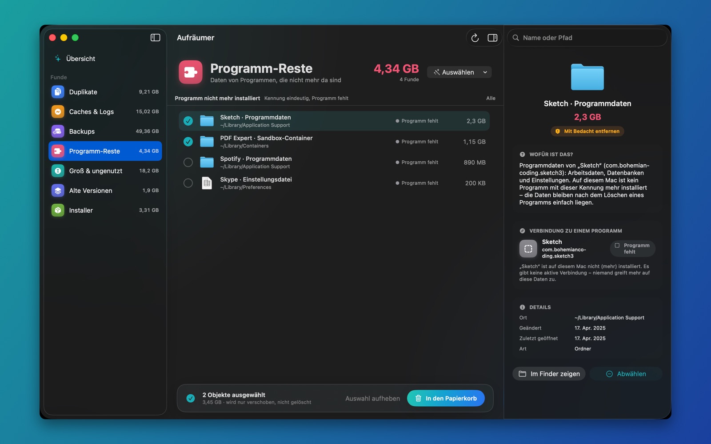Click the Name oder Pfad search field
711x444 pixels.
pyautogui.click(x=587, y=38)
